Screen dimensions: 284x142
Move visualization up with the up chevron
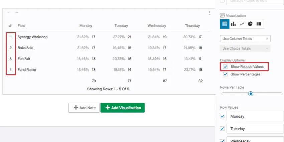(x=16, y=13)
